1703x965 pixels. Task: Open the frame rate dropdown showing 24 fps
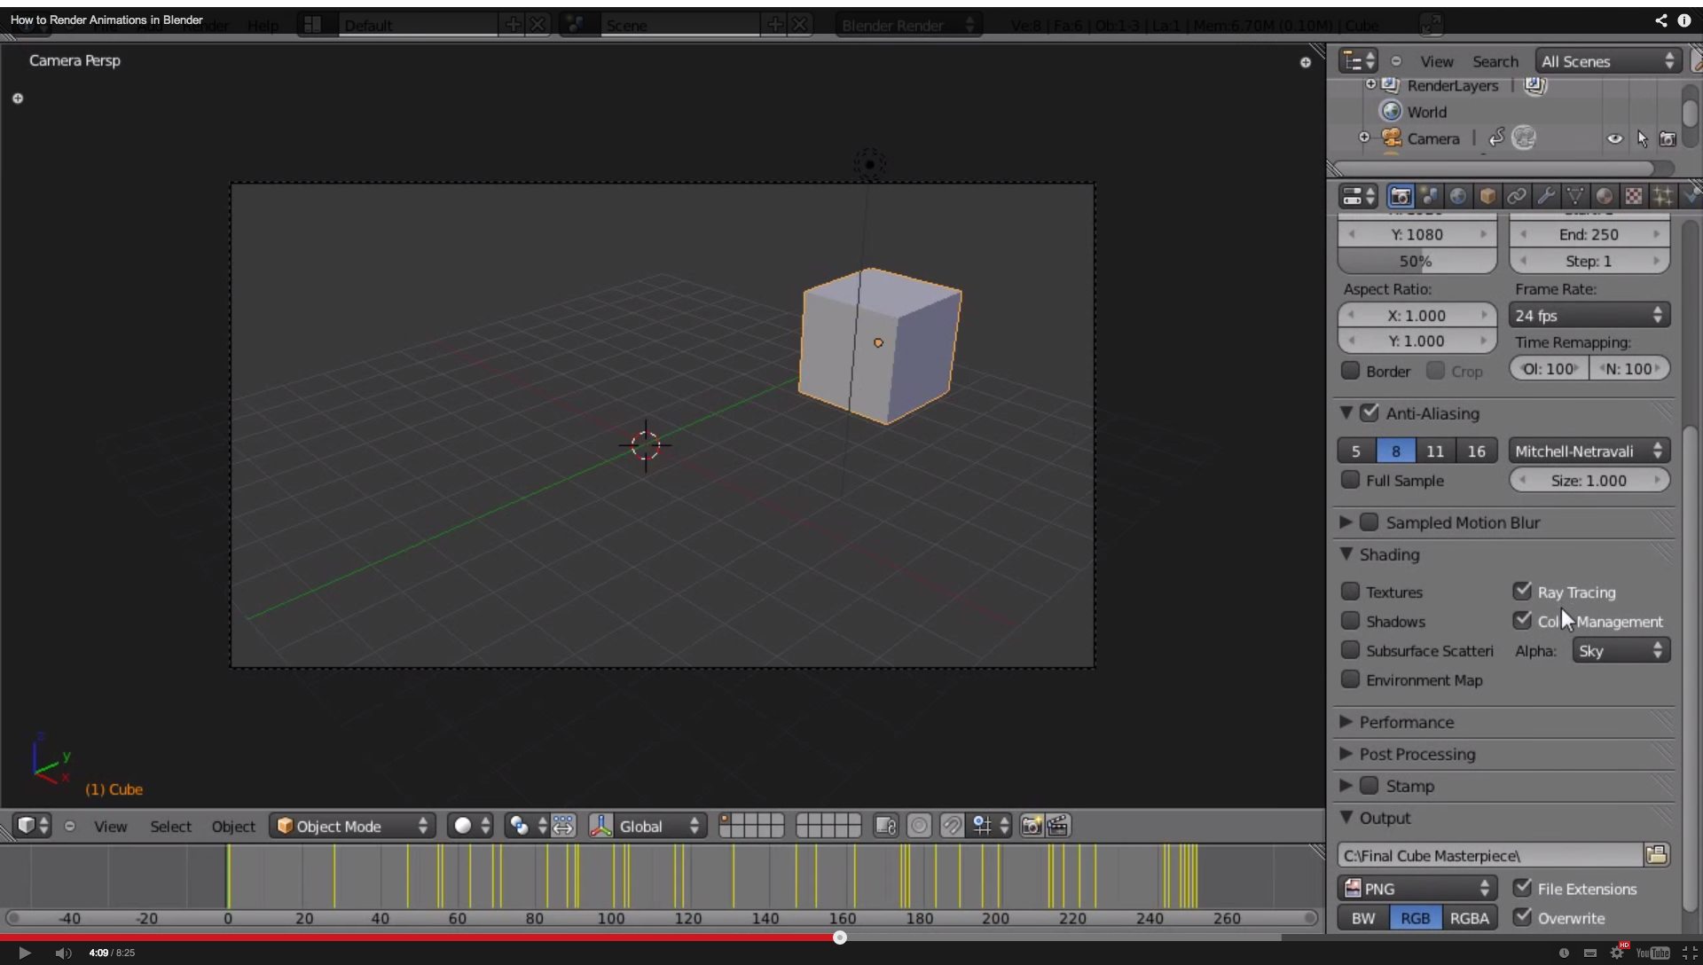coord(1587,315)
